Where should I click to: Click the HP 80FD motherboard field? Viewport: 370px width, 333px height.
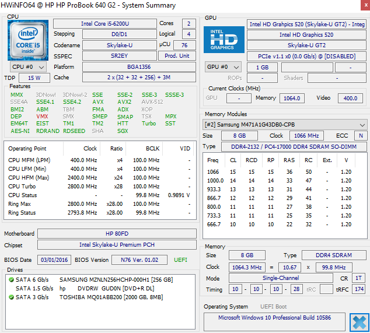point(117,233)
